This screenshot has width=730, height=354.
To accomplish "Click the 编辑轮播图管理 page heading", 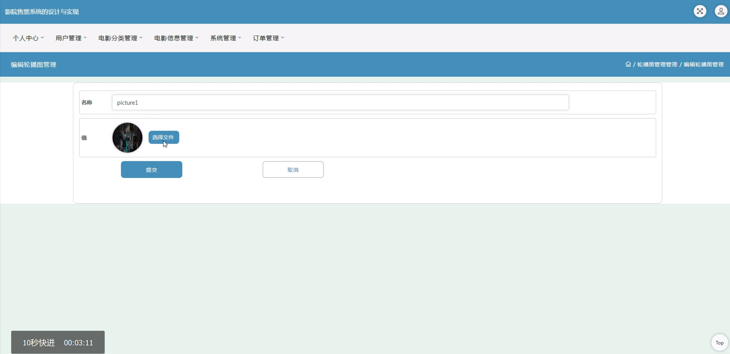I will pos(34,65).
